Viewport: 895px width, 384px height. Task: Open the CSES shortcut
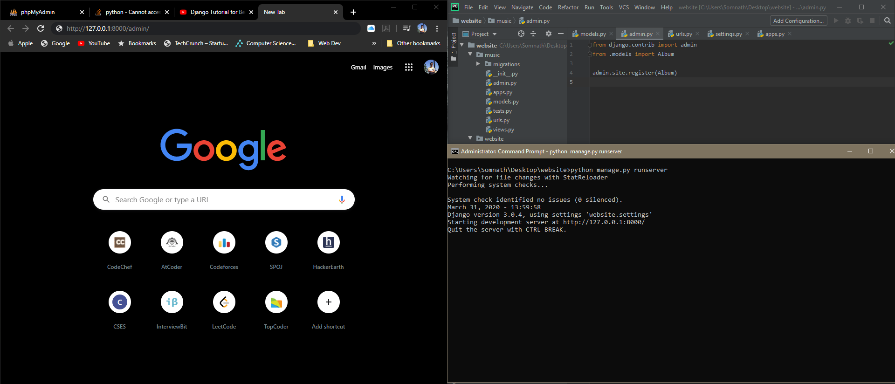click(x=120, y=302)
